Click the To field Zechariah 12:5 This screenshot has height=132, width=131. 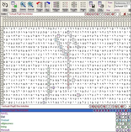click(x=123, y=6)
